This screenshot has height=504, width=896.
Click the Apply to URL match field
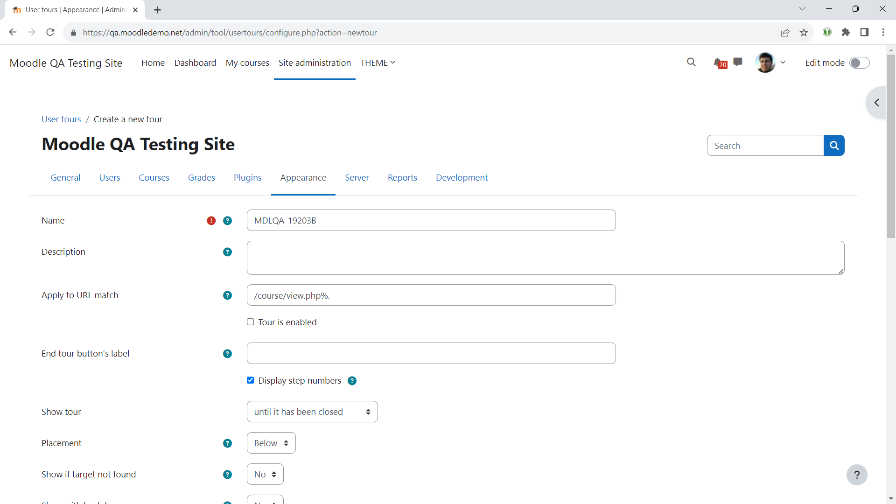431,295
